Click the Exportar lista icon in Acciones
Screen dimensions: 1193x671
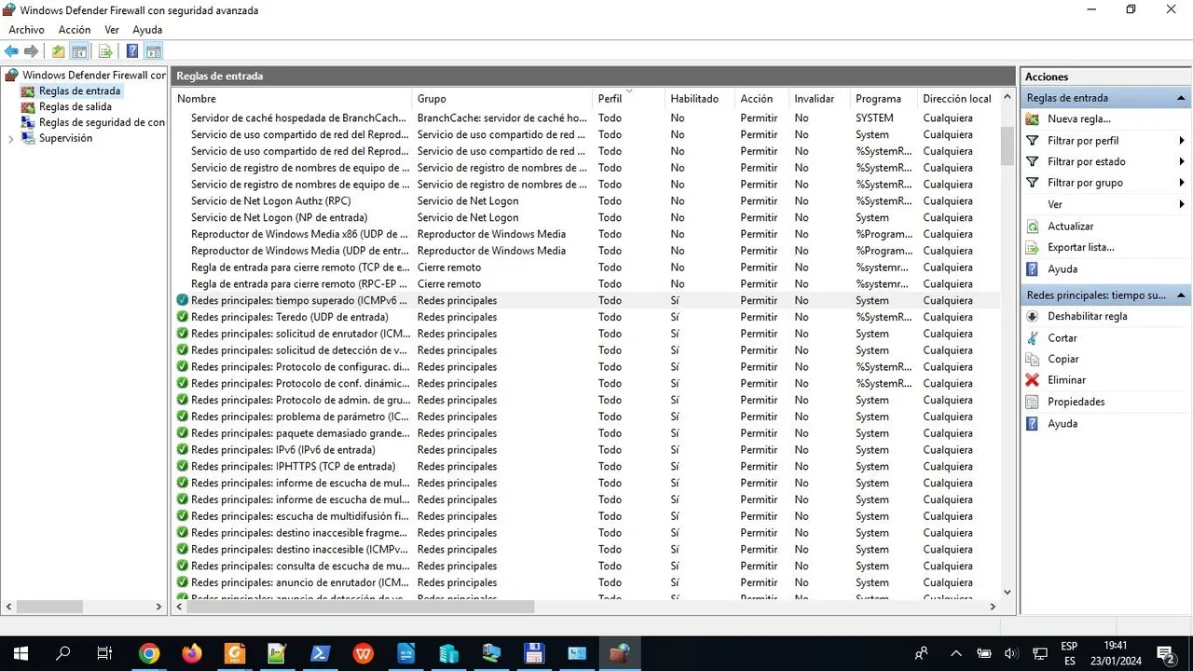[1032, 248]
